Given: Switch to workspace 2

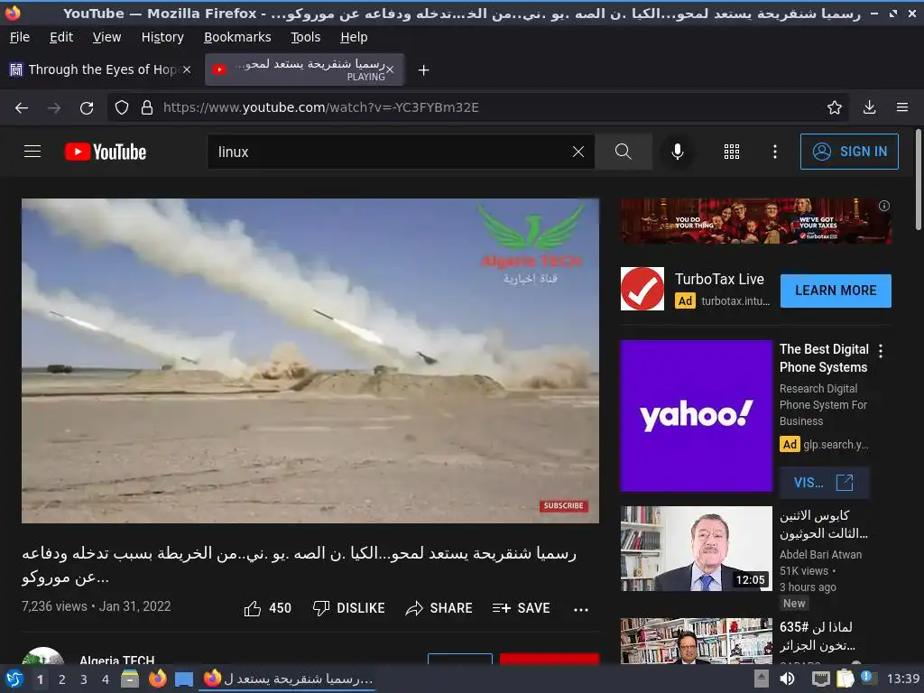Looking at the screenshot, I should pyautogui.click(x=62, y=679).
